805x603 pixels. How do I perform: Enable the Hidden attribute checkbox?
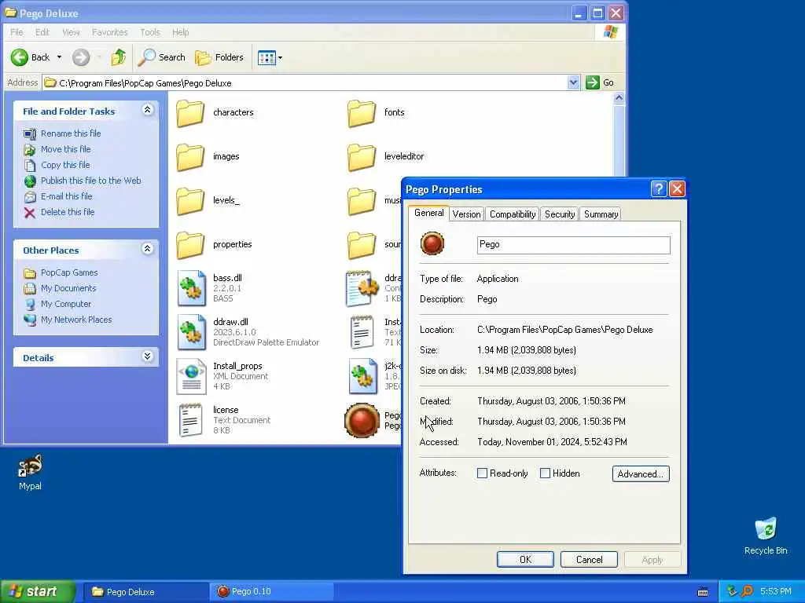(546, 473)
